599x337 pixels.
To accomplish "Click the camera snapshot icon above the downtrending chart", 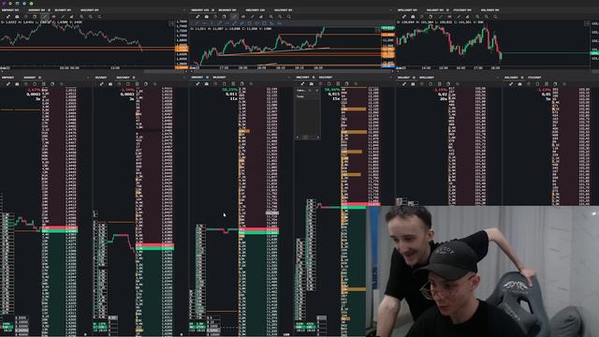I will [x=17, y=17].
